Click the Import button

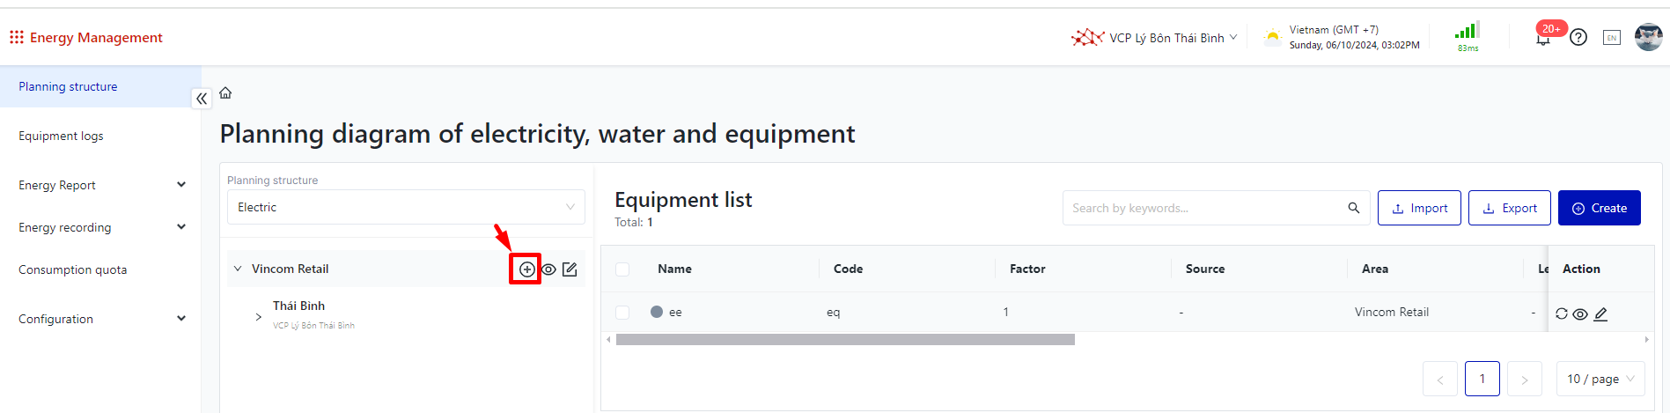click(1419, 208)
